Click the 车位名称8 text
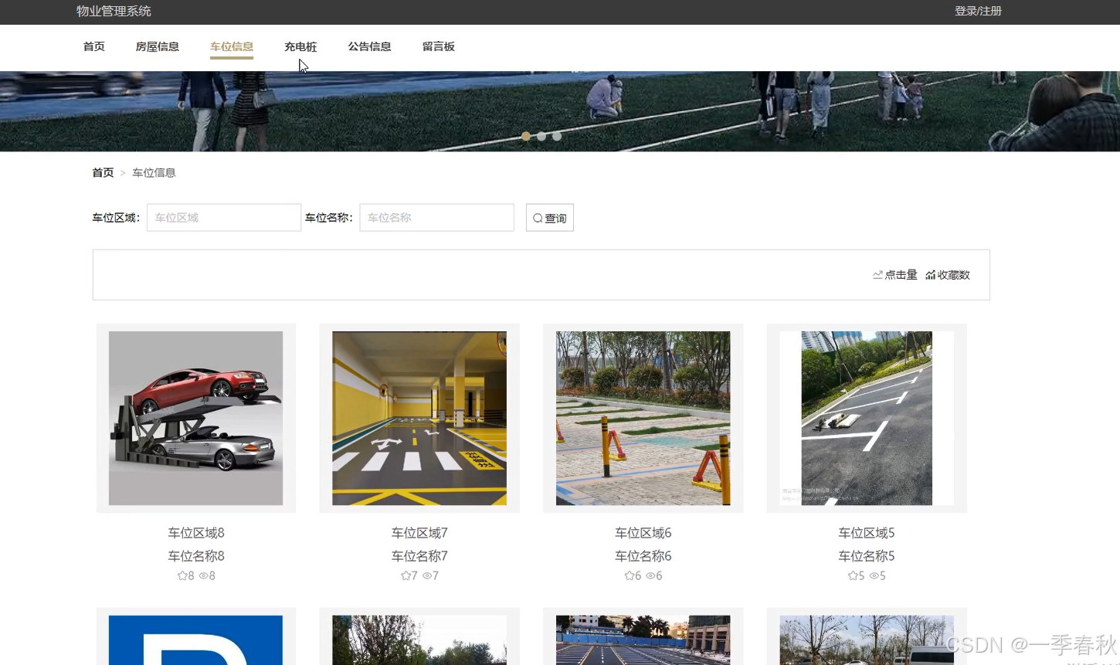1120x665 pixels. 196,556
